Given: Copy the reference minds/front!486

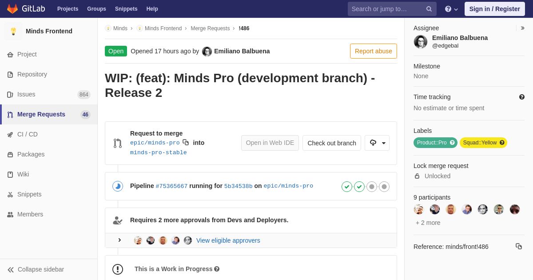Looking at the screenshot, I should 519,246.
